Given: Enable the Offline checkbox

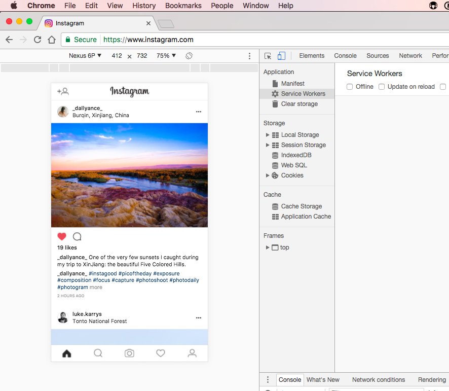Looking at the screenshot, I should tap(350, 87).
